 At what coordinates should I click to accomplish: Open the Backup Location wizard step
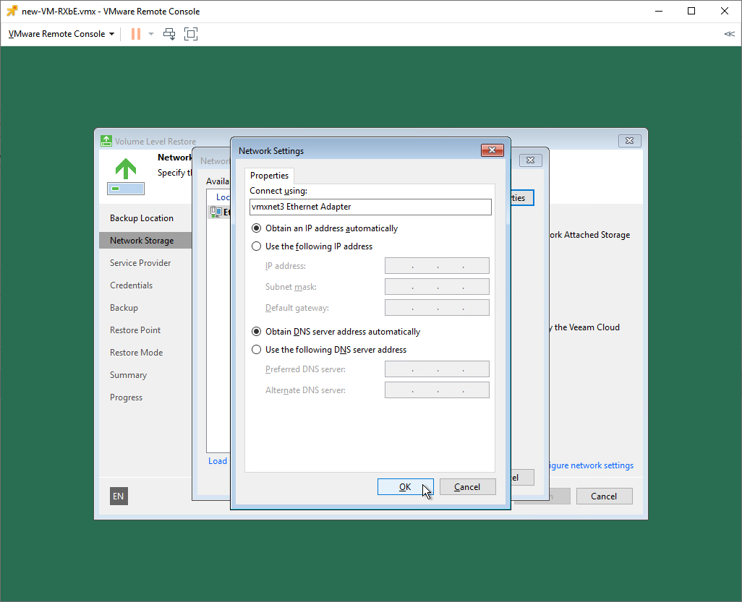(142, 218)
